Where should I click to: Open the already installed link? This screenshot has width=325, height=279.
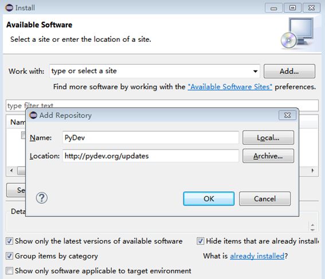[257, 256]
